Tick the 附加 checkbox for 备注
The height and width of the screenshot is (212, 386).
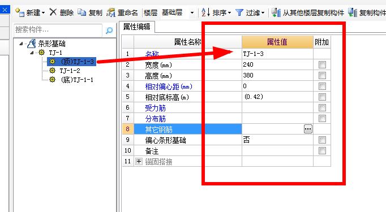(322, 150)
